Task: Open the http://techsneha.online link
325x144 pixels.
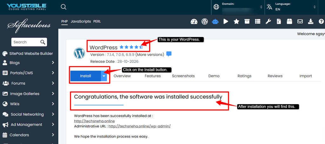Action: pyautogui.click(x=94, y=121)
